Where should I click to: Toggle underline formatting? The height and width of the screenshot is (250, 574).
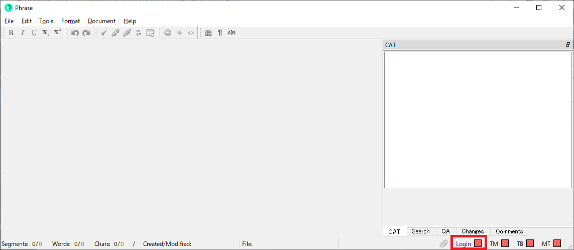[x=34, y=33]
